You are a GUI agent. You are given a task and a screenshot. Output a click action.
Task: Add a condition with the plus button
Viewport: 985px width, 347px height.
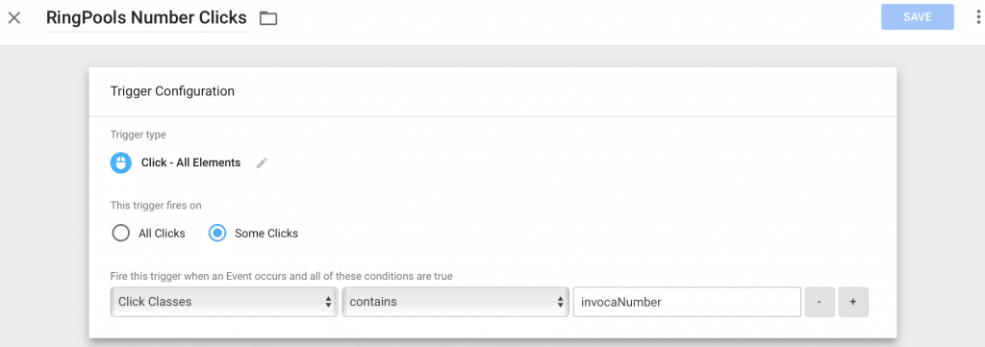[x=853, y=302]
